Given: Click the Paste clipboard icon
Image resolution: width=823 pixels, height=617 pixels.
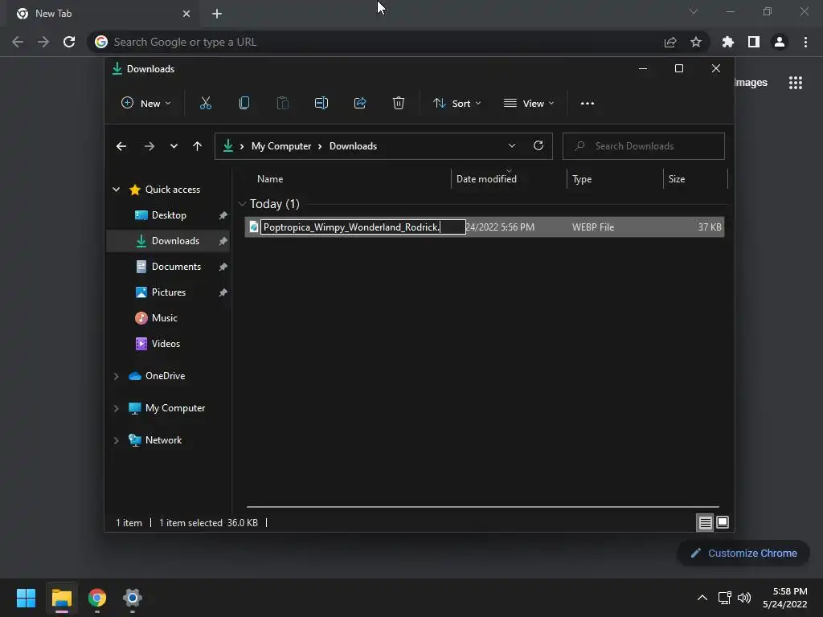Looking at the screenshot, I should (x=282, y=104).
